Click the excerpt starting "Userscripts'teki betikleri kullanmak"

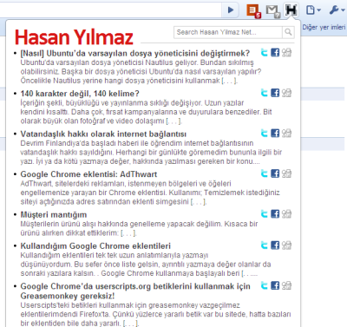[x=155, y=314]
